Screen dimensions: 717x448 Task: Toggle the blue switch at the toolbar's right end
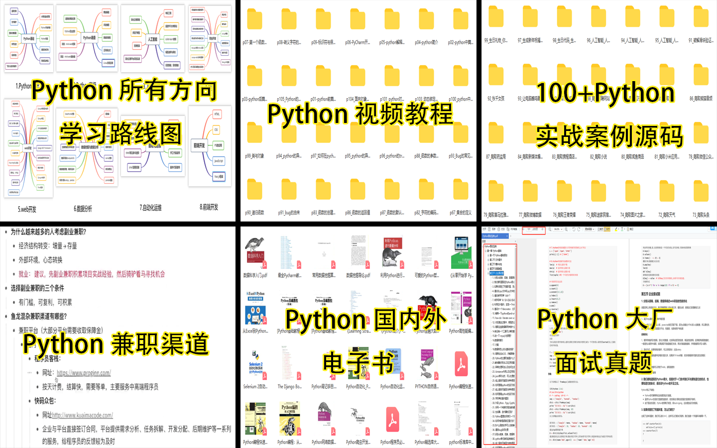pos(713,228)
